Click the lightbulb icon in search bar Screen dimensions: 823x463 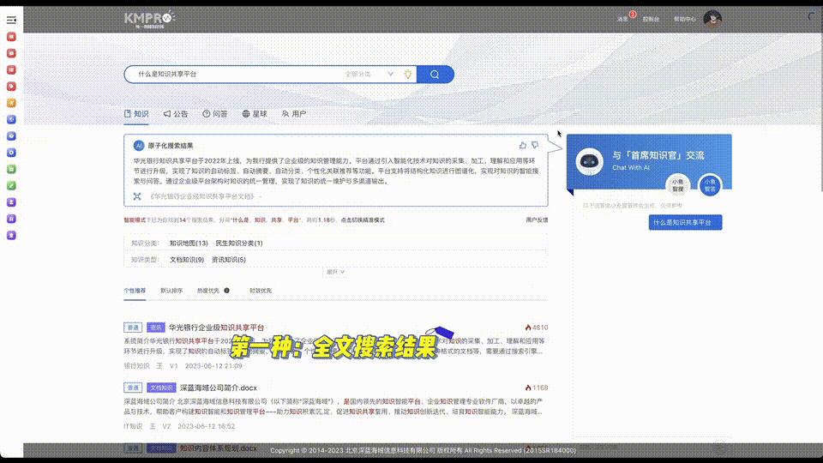[x=408, y=75]
